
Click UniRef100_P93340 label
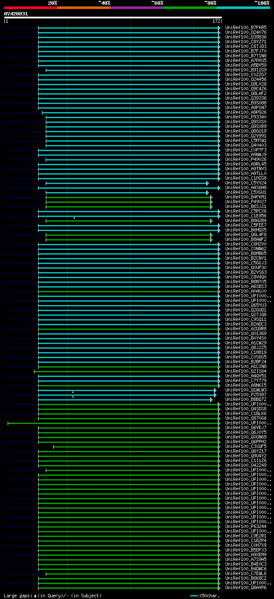click(246, 117)
